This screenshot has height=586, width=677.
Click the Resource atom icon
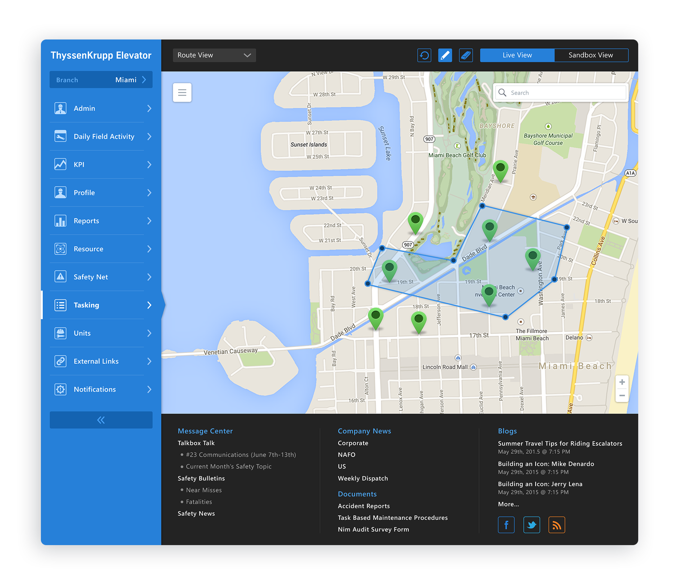click(60, 249)
